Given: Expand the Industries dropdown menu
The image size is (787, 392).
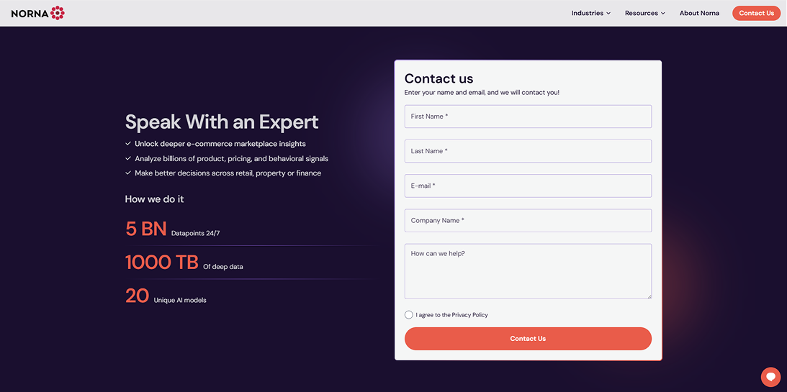Looking at the screenshot, I should (x=590, y=13).
